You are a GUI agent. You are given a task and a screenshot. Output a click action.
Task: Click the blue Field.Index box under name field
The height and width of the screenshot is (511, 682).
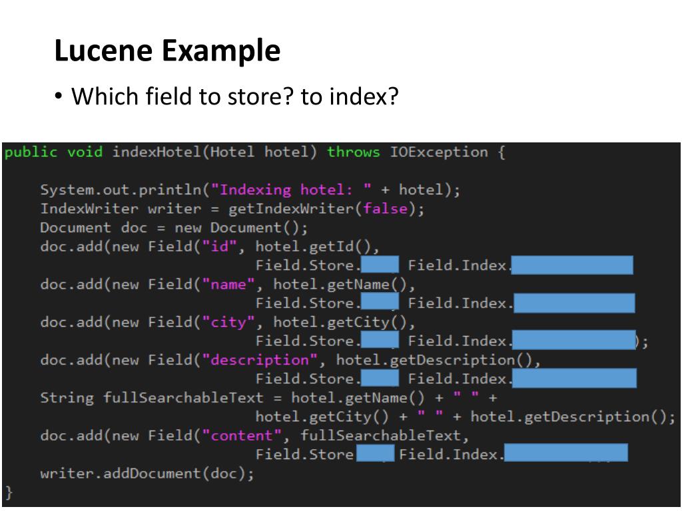(x=574, y=303)
